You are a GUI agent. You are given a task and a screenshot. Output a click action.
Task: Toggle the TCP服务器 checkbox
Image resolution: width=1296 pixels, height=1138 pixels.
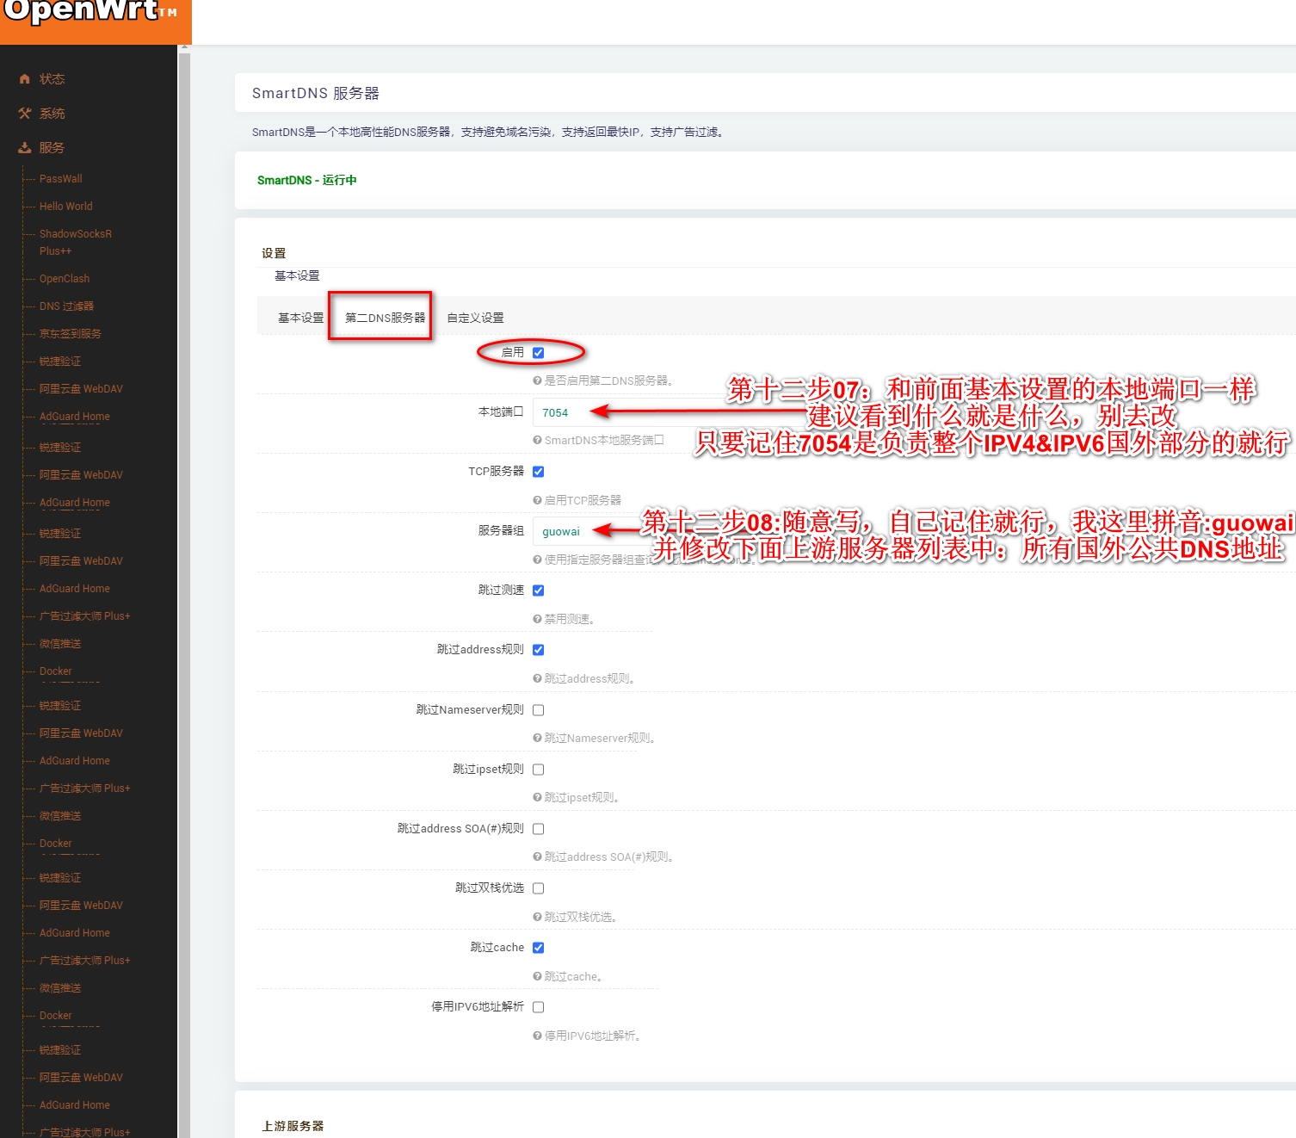click(539, 472)
